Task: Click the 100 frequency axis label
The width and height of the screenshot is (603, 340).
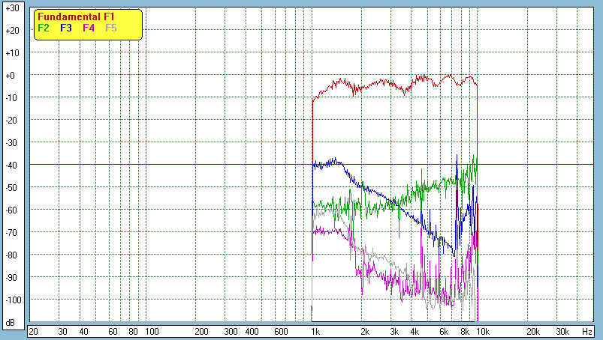Action: click(151, 331)
